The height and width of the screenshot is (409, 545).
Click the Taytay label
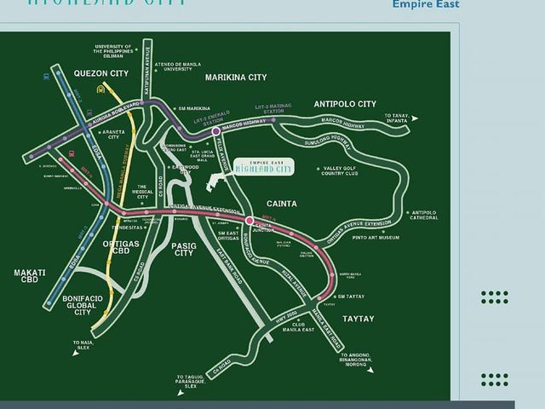coord(359,319)
